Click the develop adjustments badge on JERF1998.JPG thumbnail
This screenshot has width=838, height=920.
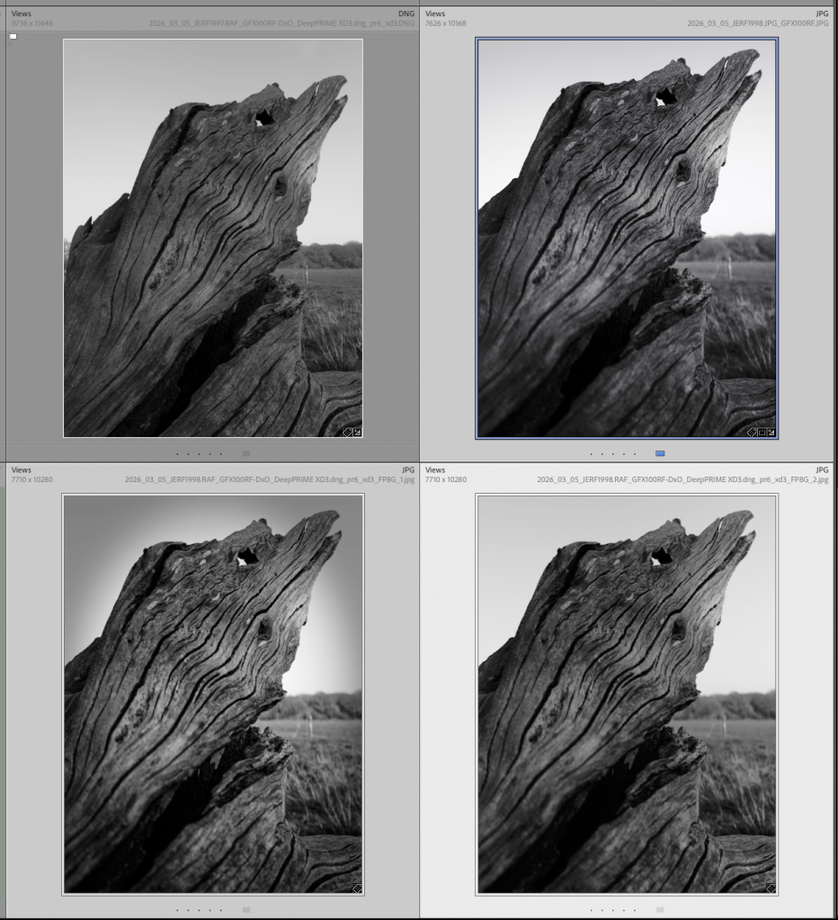771,433
